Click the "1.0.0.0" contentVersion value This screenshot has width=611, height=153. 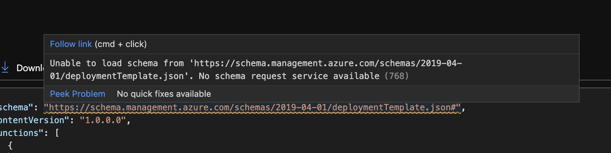tap(103, 120)
